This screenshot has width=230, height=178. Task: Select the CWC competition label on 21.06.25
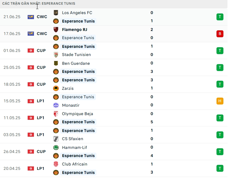(42, 17)
